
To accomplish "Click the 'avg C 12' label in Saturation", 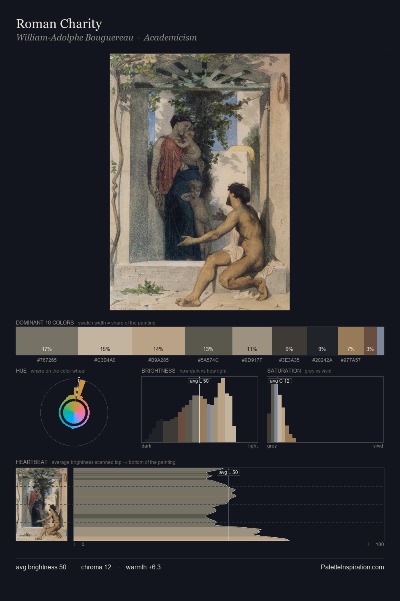I will [x=280, y=381].
